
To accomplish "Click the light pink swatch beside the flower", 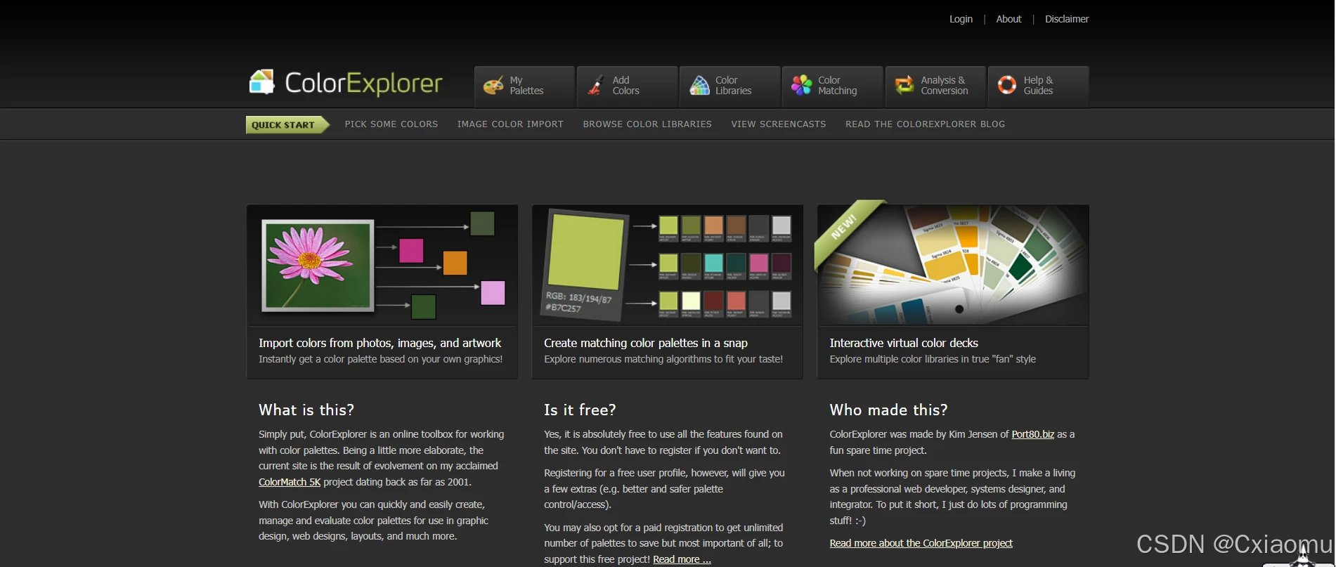I will click(493, 292).
